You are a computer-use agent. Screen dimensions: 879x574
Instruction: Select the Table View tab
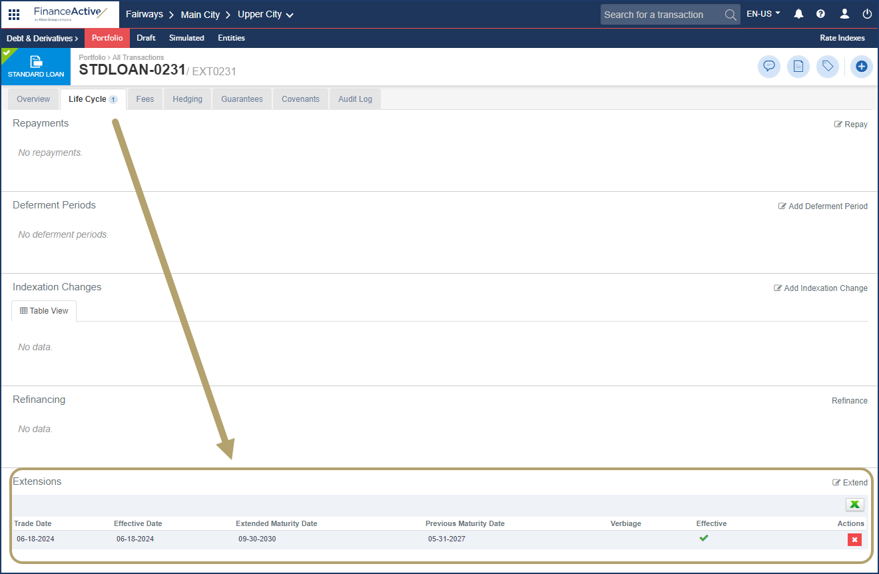pyautogui.click(x=44, y=311)
